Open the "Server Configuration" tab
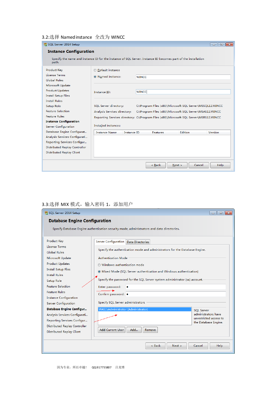277x393 pixels. [110, 242]
